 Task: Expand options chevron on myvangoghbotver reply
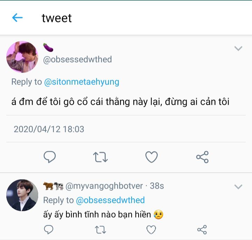[238, 187]
